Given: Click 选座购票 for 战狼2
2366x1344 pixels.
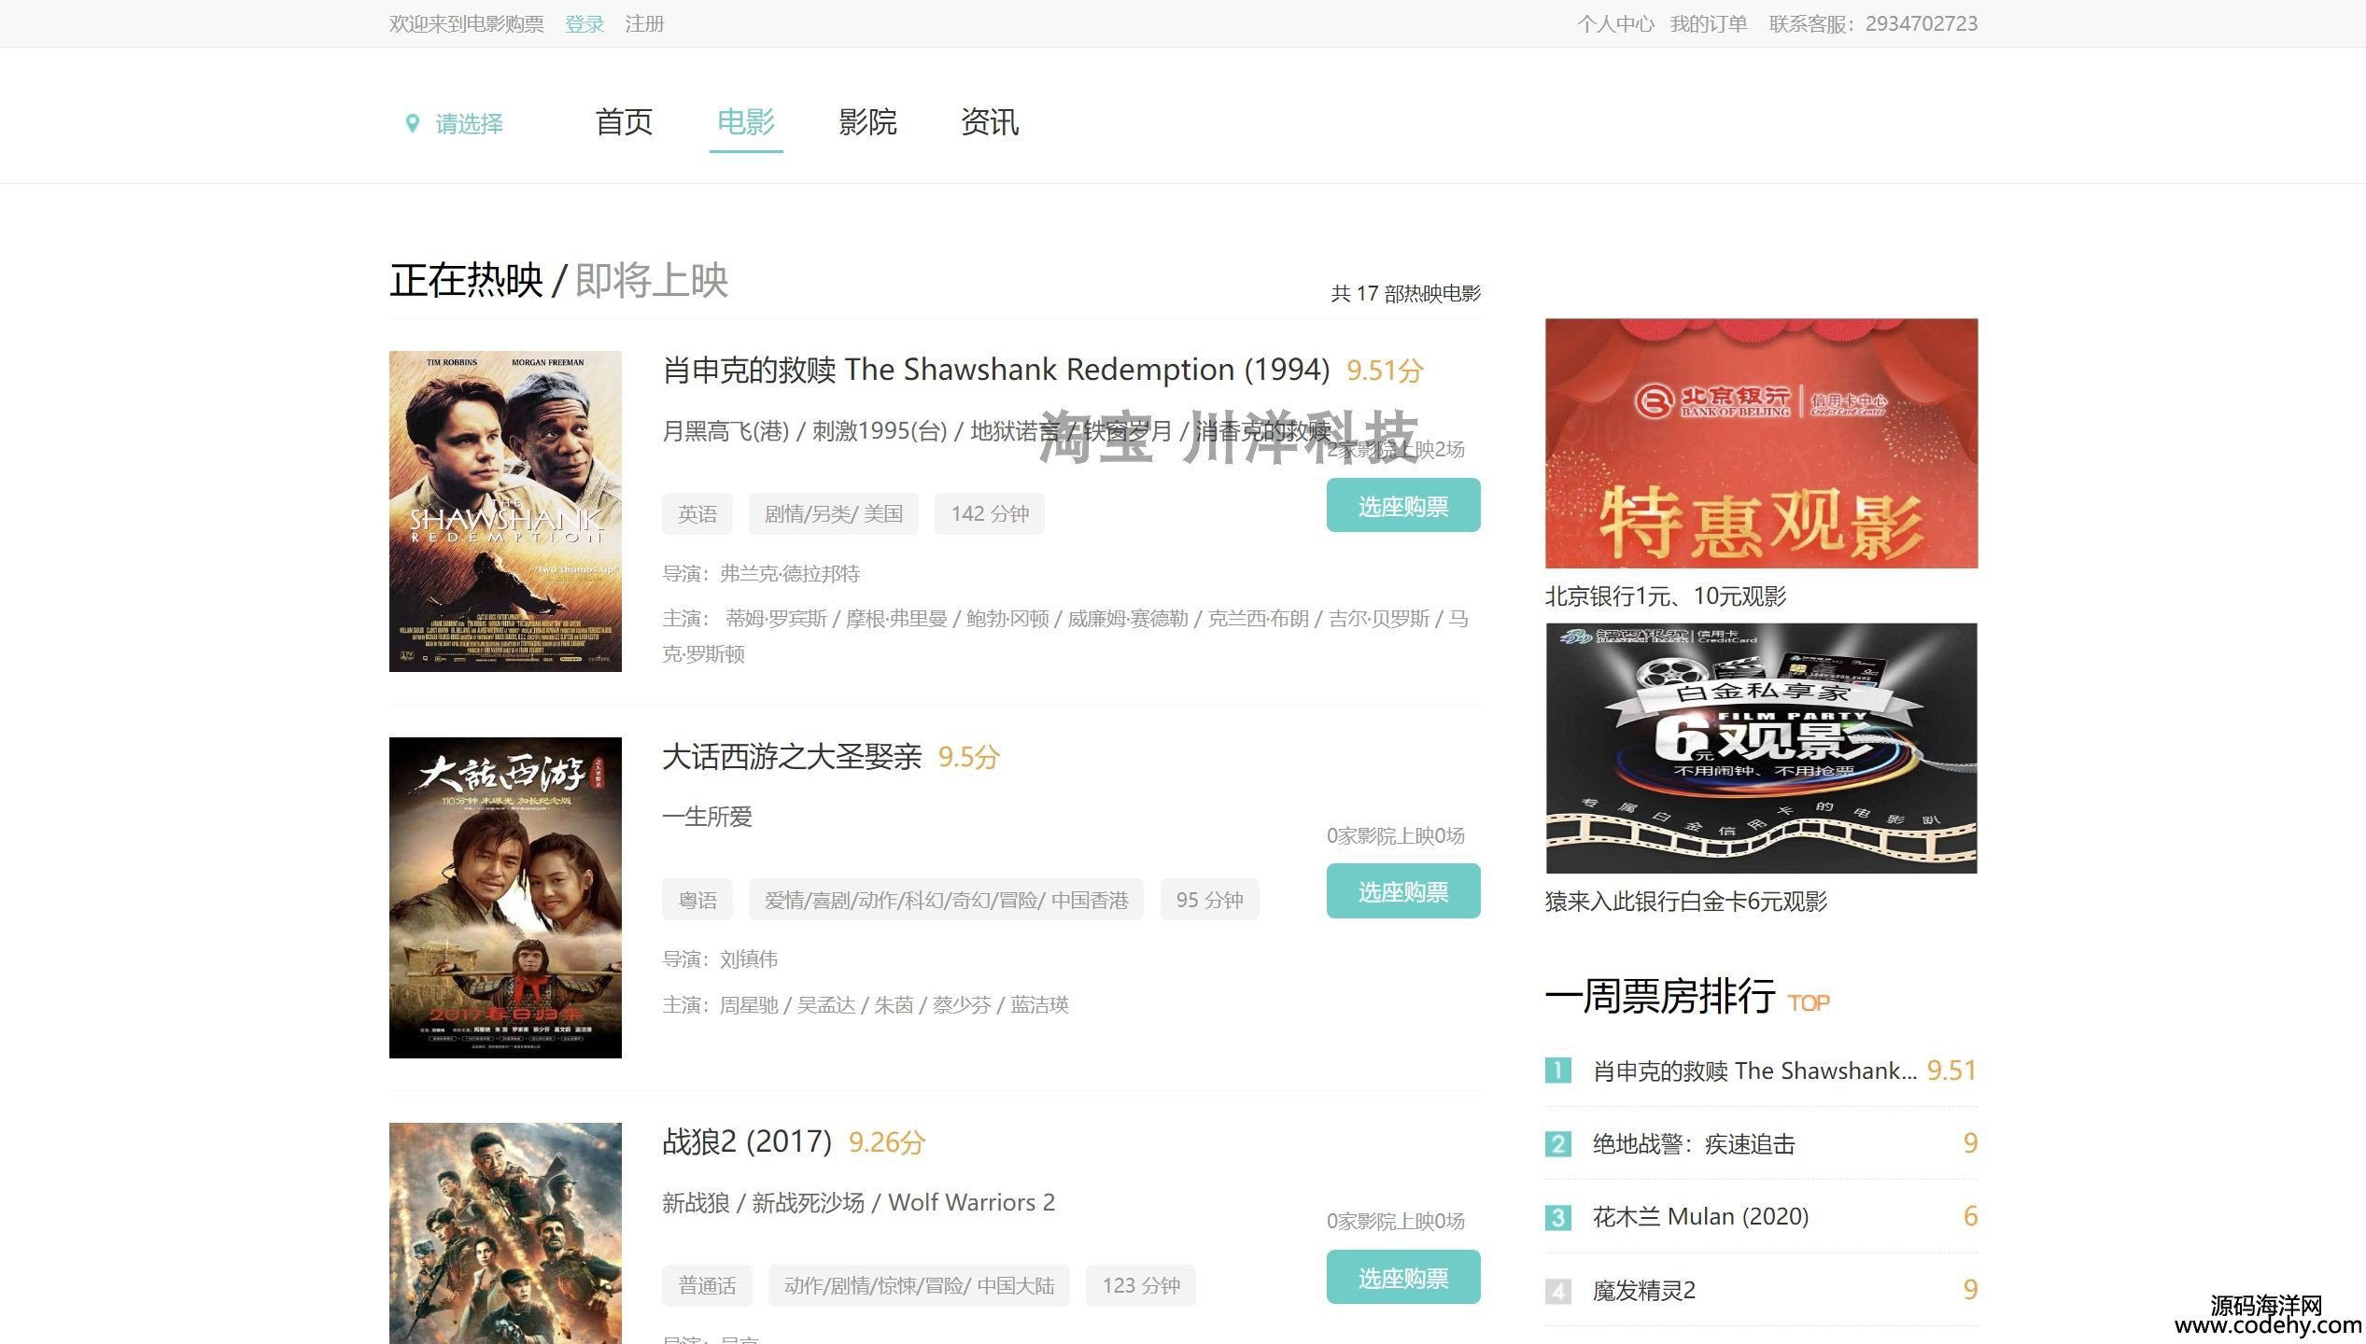Looking at the screenshot, I should click(1403, 1277).
